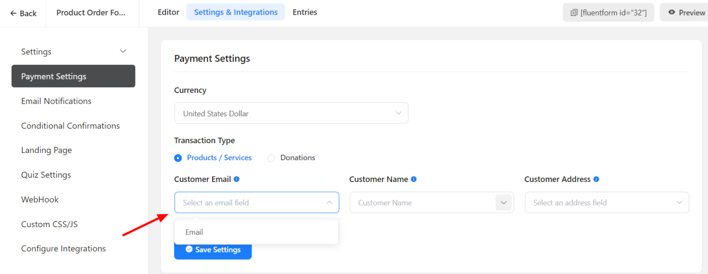Click the Save Settings button
The width and height of the screenshot is (708, 274).
[x=213, y=249]
